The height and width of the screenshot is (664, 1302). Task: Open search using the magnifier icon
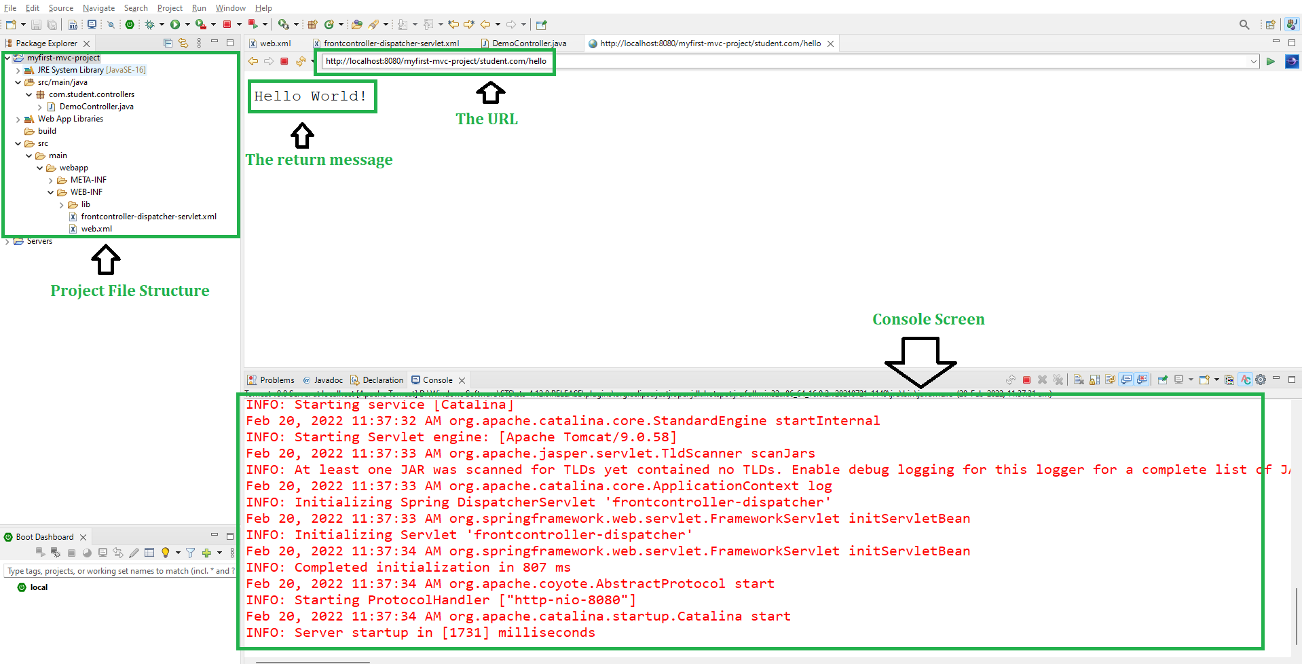[x=1244, y=24]
